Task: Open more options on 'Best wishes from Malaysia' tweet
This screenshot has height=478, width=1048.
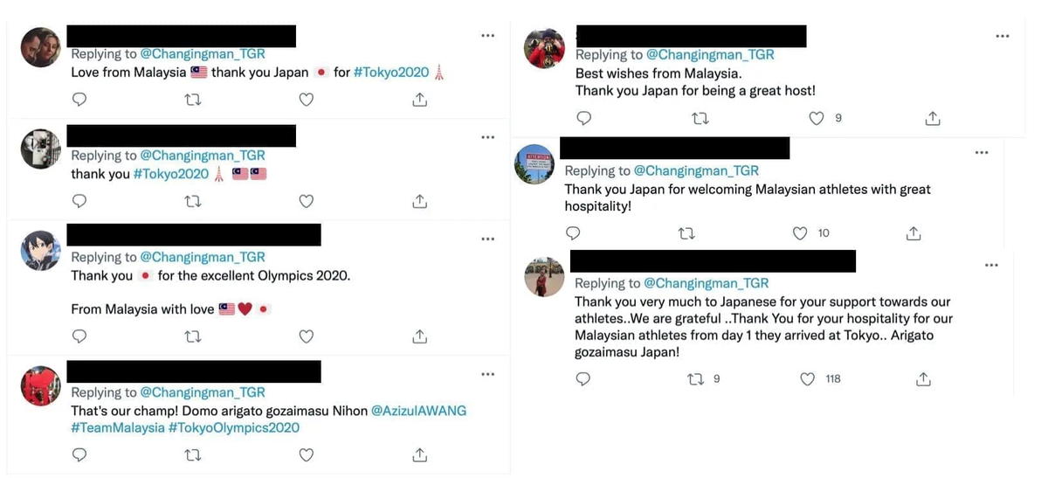Action: [1003, 36]
